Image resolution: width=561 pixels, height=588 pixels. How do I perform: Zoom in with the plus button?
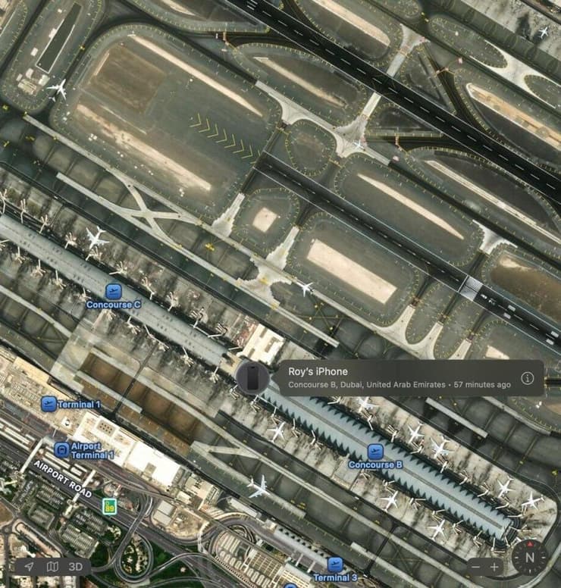coord(495,567)
